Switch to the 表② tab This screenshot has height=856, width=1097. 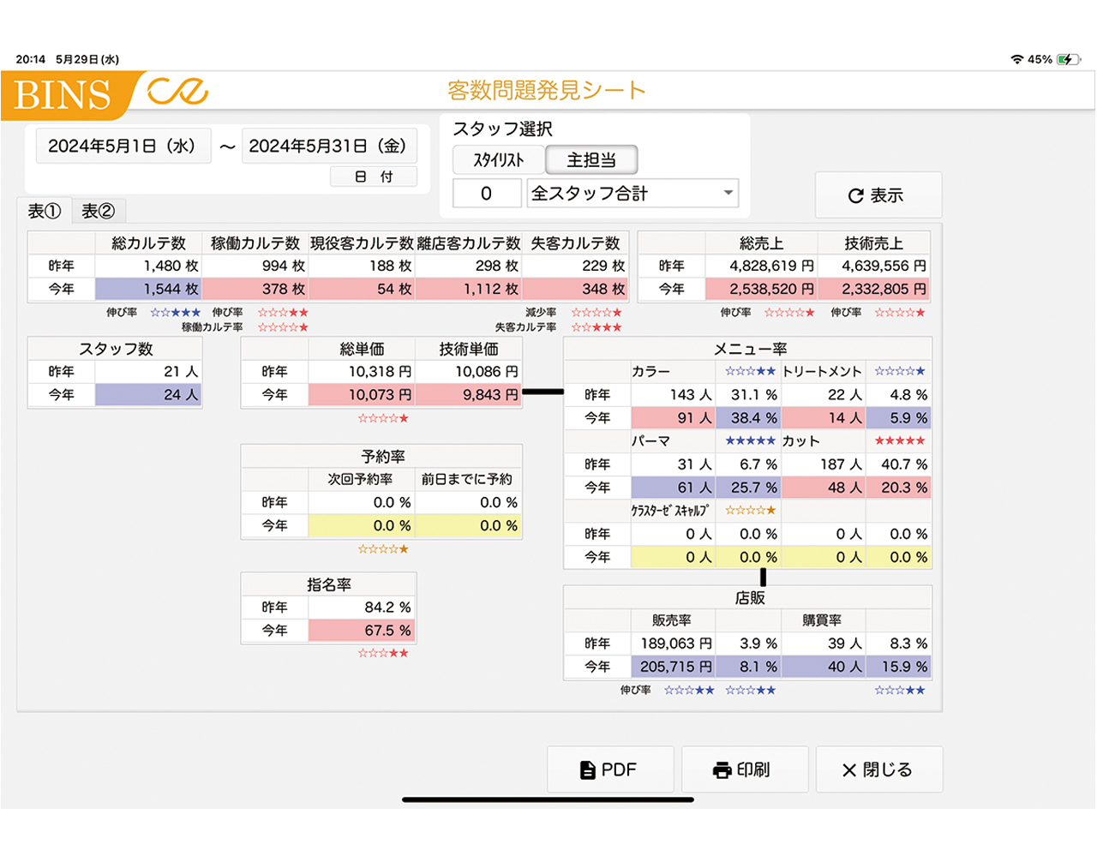[99, 211]
